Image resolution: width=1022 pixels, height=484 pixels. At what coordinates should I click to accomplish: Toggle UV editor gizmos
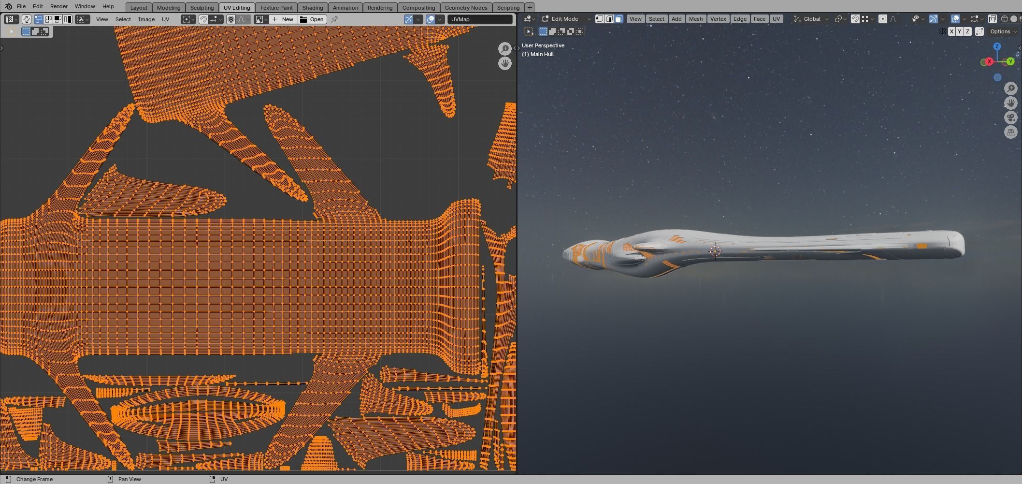coord(409,19)
